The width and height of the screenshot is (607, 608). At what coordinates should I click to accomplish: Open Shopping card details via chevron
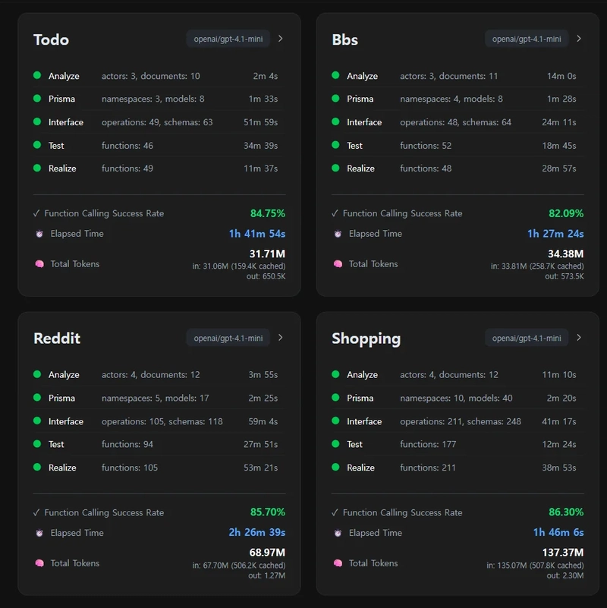579,338
